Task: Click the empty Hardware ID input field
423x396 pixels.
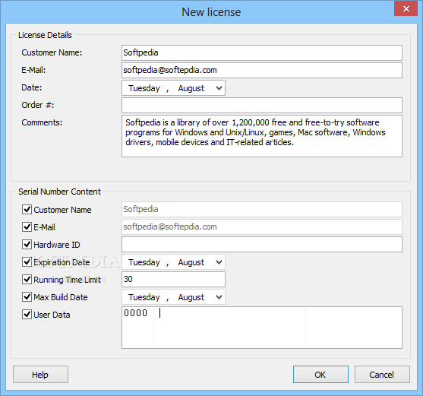Action: (262, 244)
